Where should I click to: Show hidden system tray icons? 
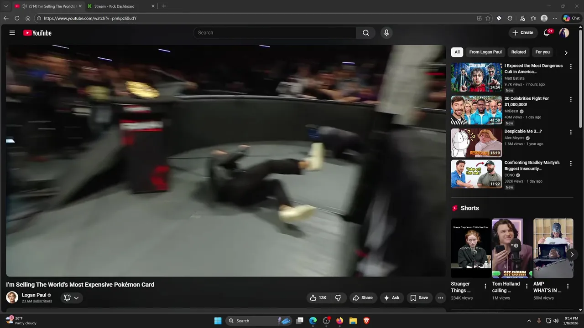click(529, 321)
